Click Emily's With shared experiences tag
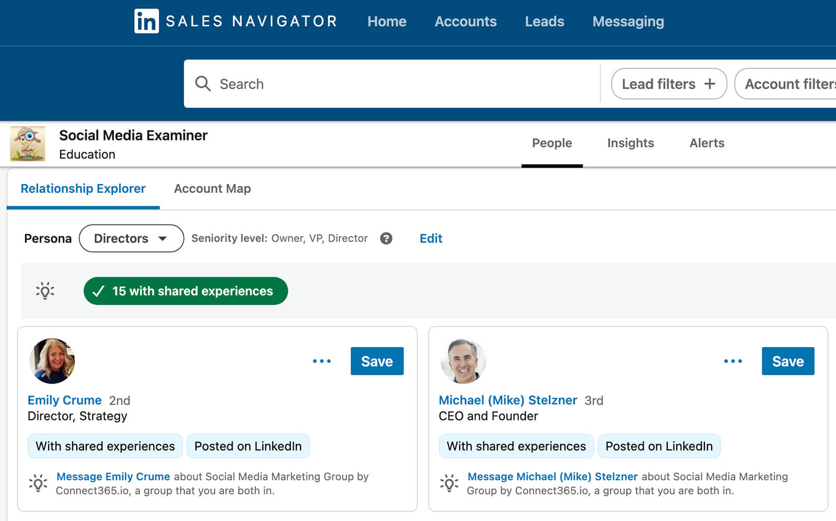This screenshot has width=836, height=521. (x=105, y=446)
